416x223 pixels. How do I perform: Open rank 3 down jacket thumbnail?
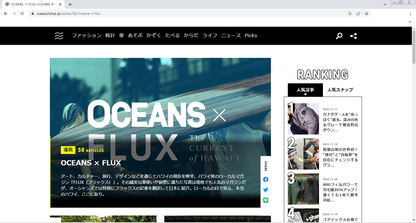(303, 189)
